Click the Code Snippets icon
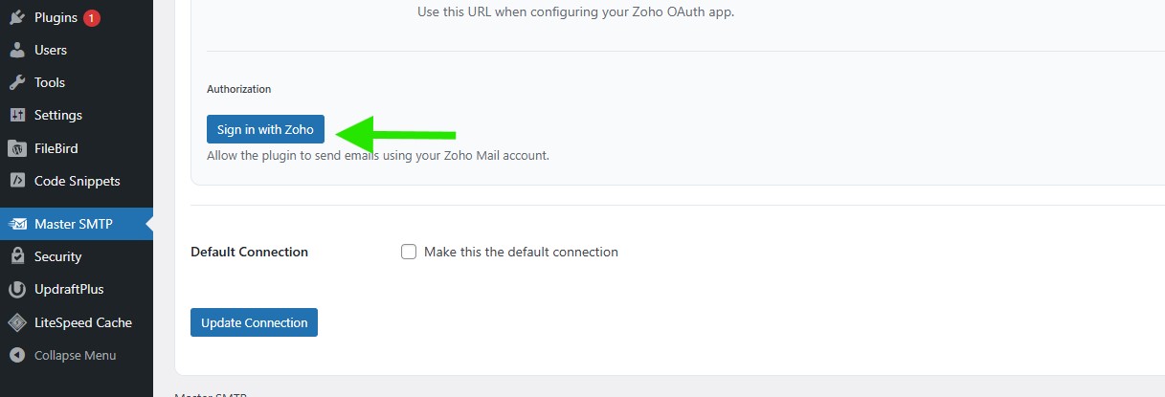 (x=17, y=181)
